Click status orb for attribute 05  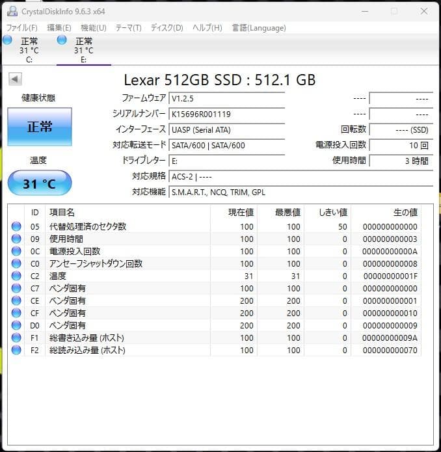pyautogui.click(x=16, y=226)
